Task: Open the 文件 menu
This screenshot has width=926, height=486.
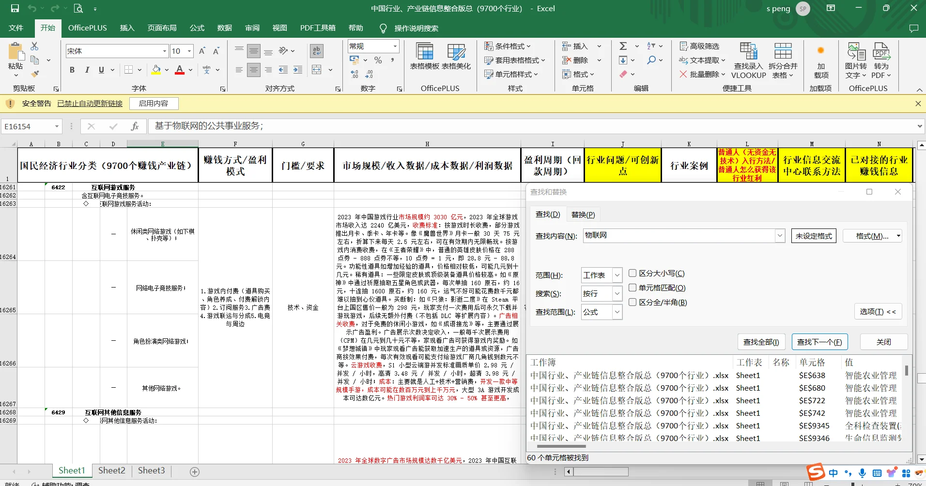Action: point(16,28)
